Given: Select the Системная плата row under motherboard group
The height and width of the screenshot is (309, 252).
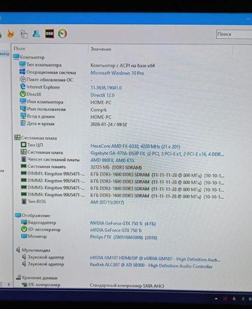Looking at the screenshot, I should [45, 152].
